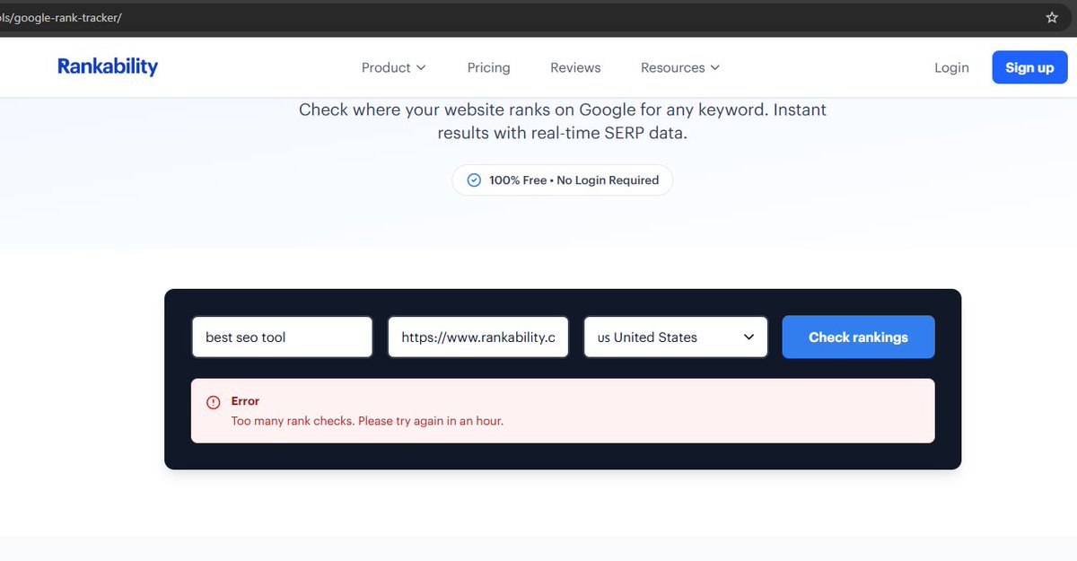Go to Reviews

[575, 67]
